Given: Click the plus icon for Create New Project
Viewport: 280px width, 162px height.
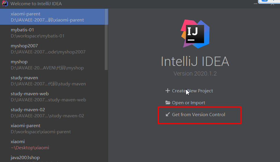Looking at the screenshot, I should point(167,91).
